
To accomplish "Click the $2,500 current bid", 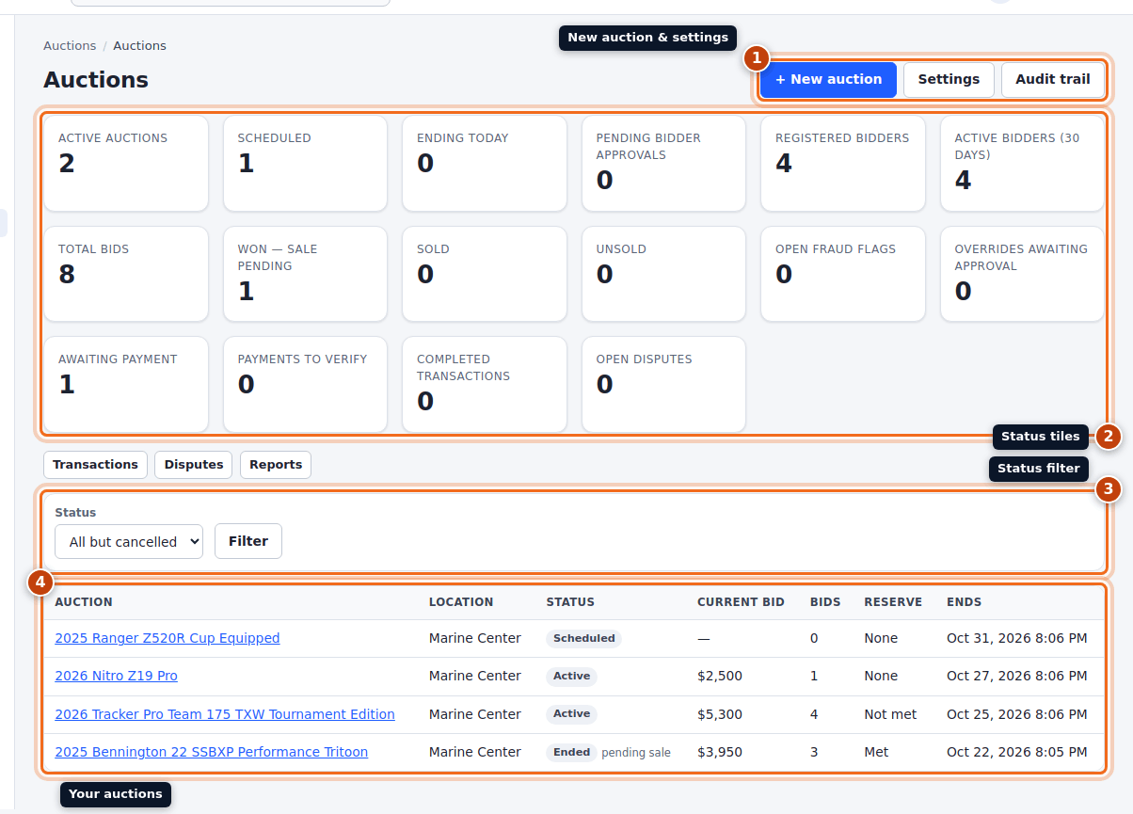I will coord(720,676).
